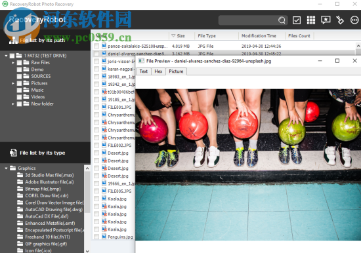Click the Videos folder icon

pos(26,96)
